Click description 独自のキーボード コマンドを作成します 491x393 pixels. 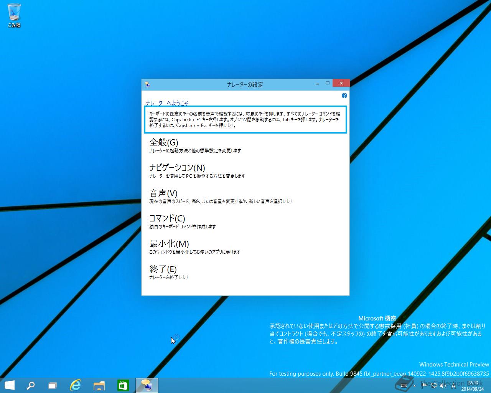pyautogui.click(x=182, y=227)
